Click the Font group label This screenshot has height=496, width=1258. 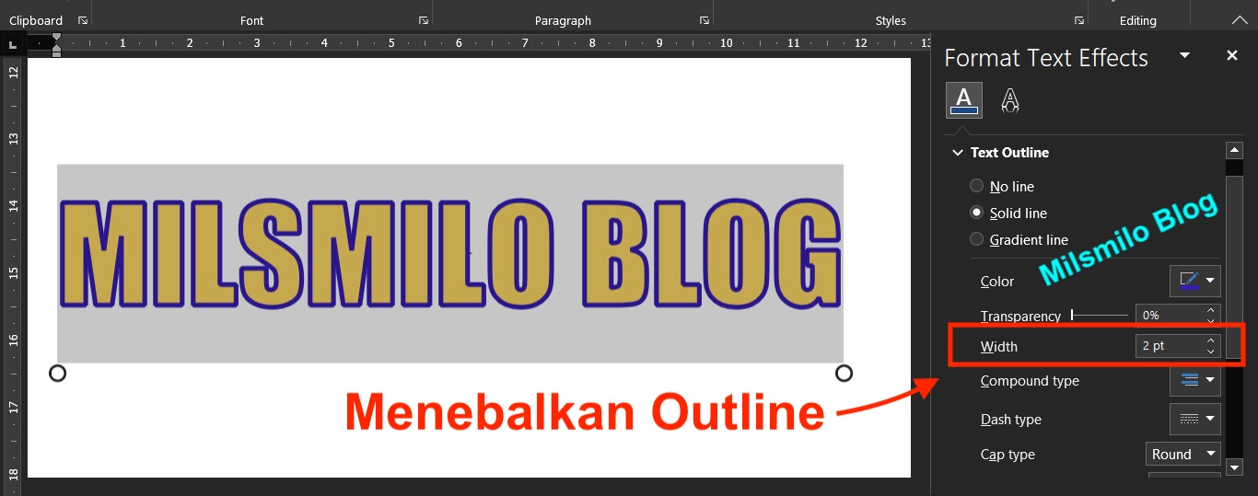[x=251, y=20]
